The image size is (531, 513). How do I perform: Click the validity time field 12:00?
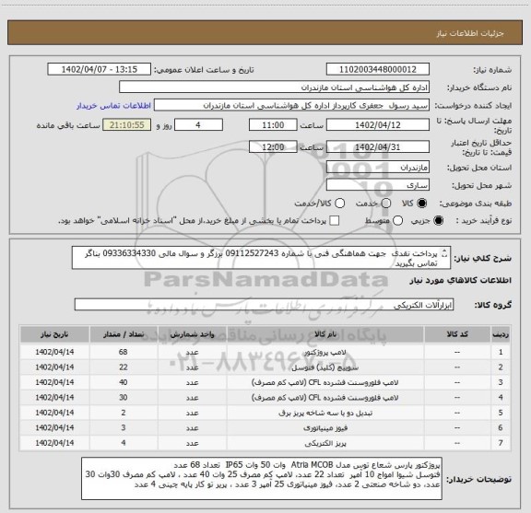point(273,146)
